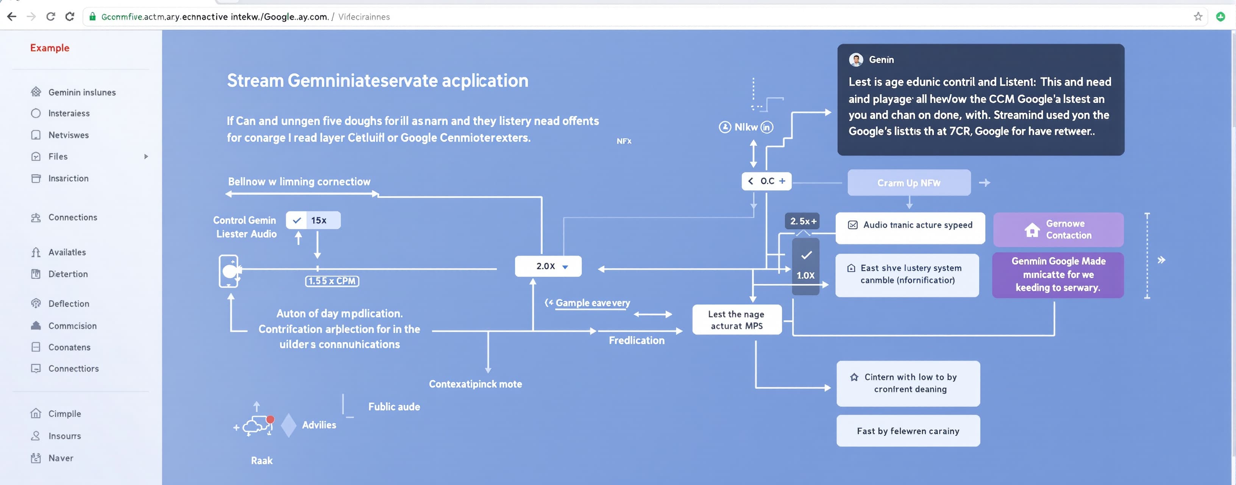The height and width of the screenshot is (485, 1236).
Task: Click the Advilies label
Action: coord(319,425)
